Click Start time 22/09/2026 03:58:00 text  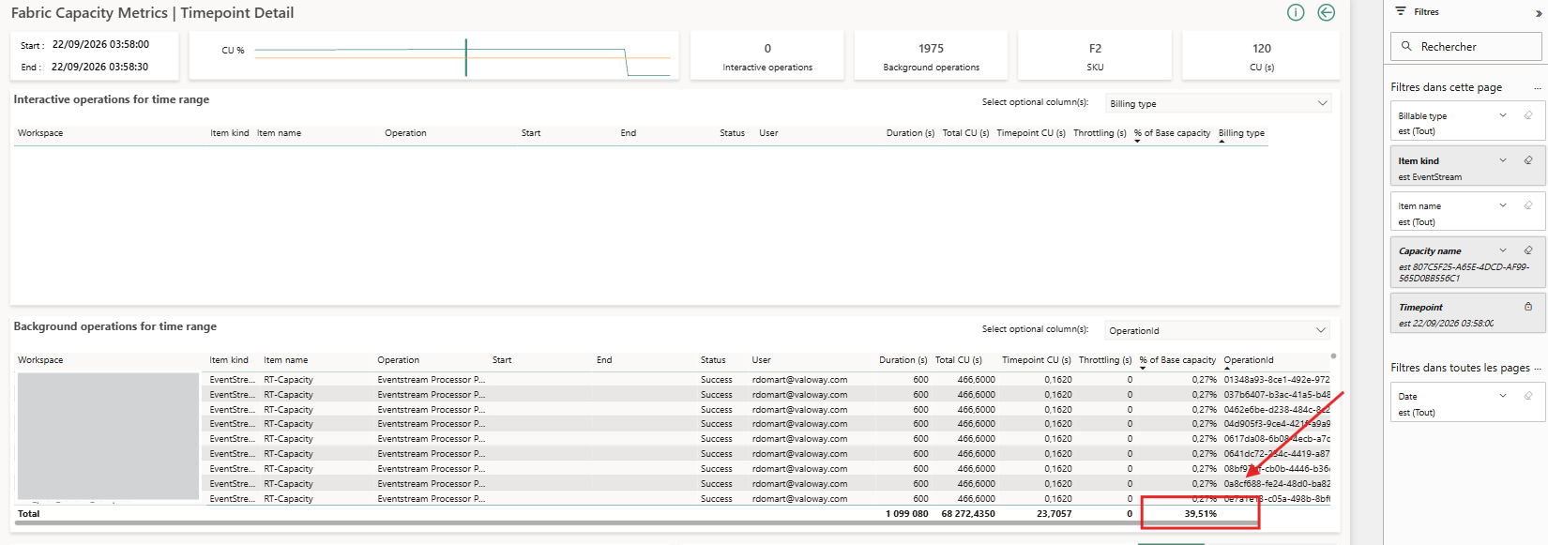tap(100, 44)
